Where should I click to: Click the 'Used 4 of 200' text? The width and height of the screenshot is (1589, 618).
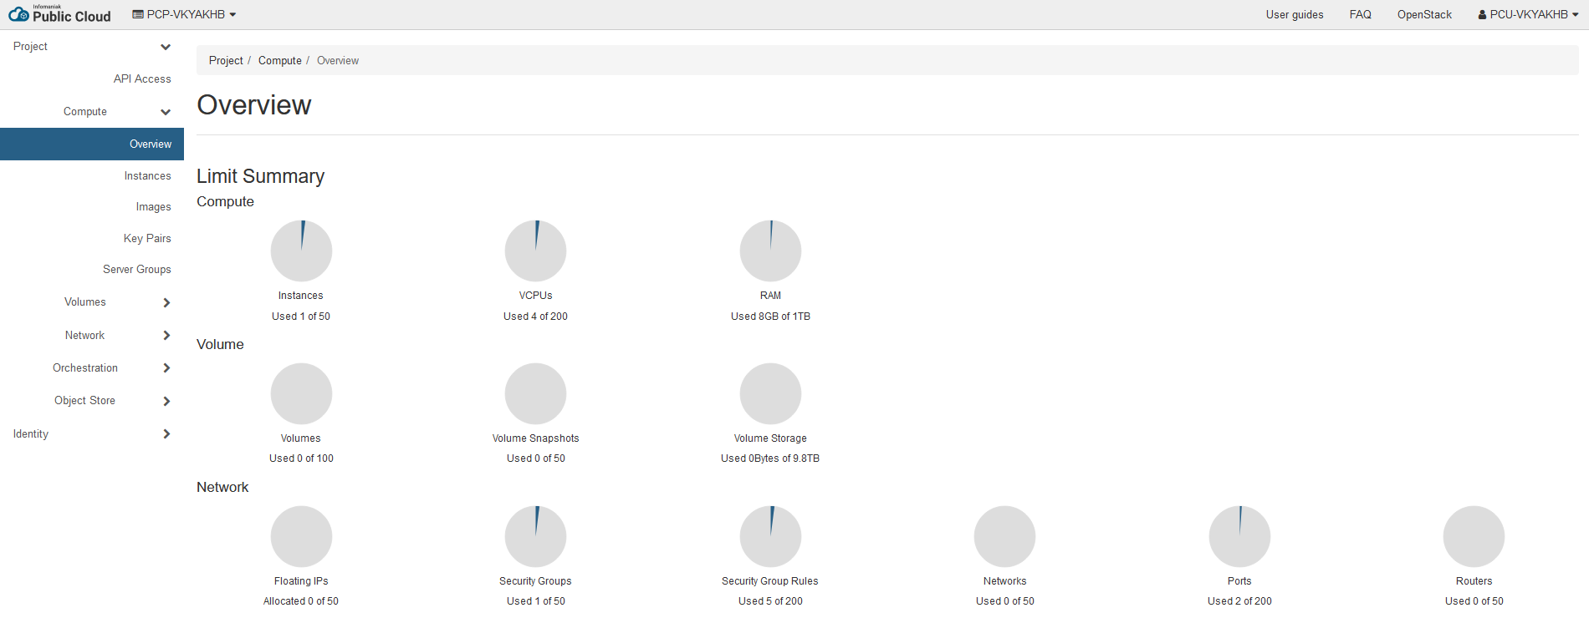[535, 317]
